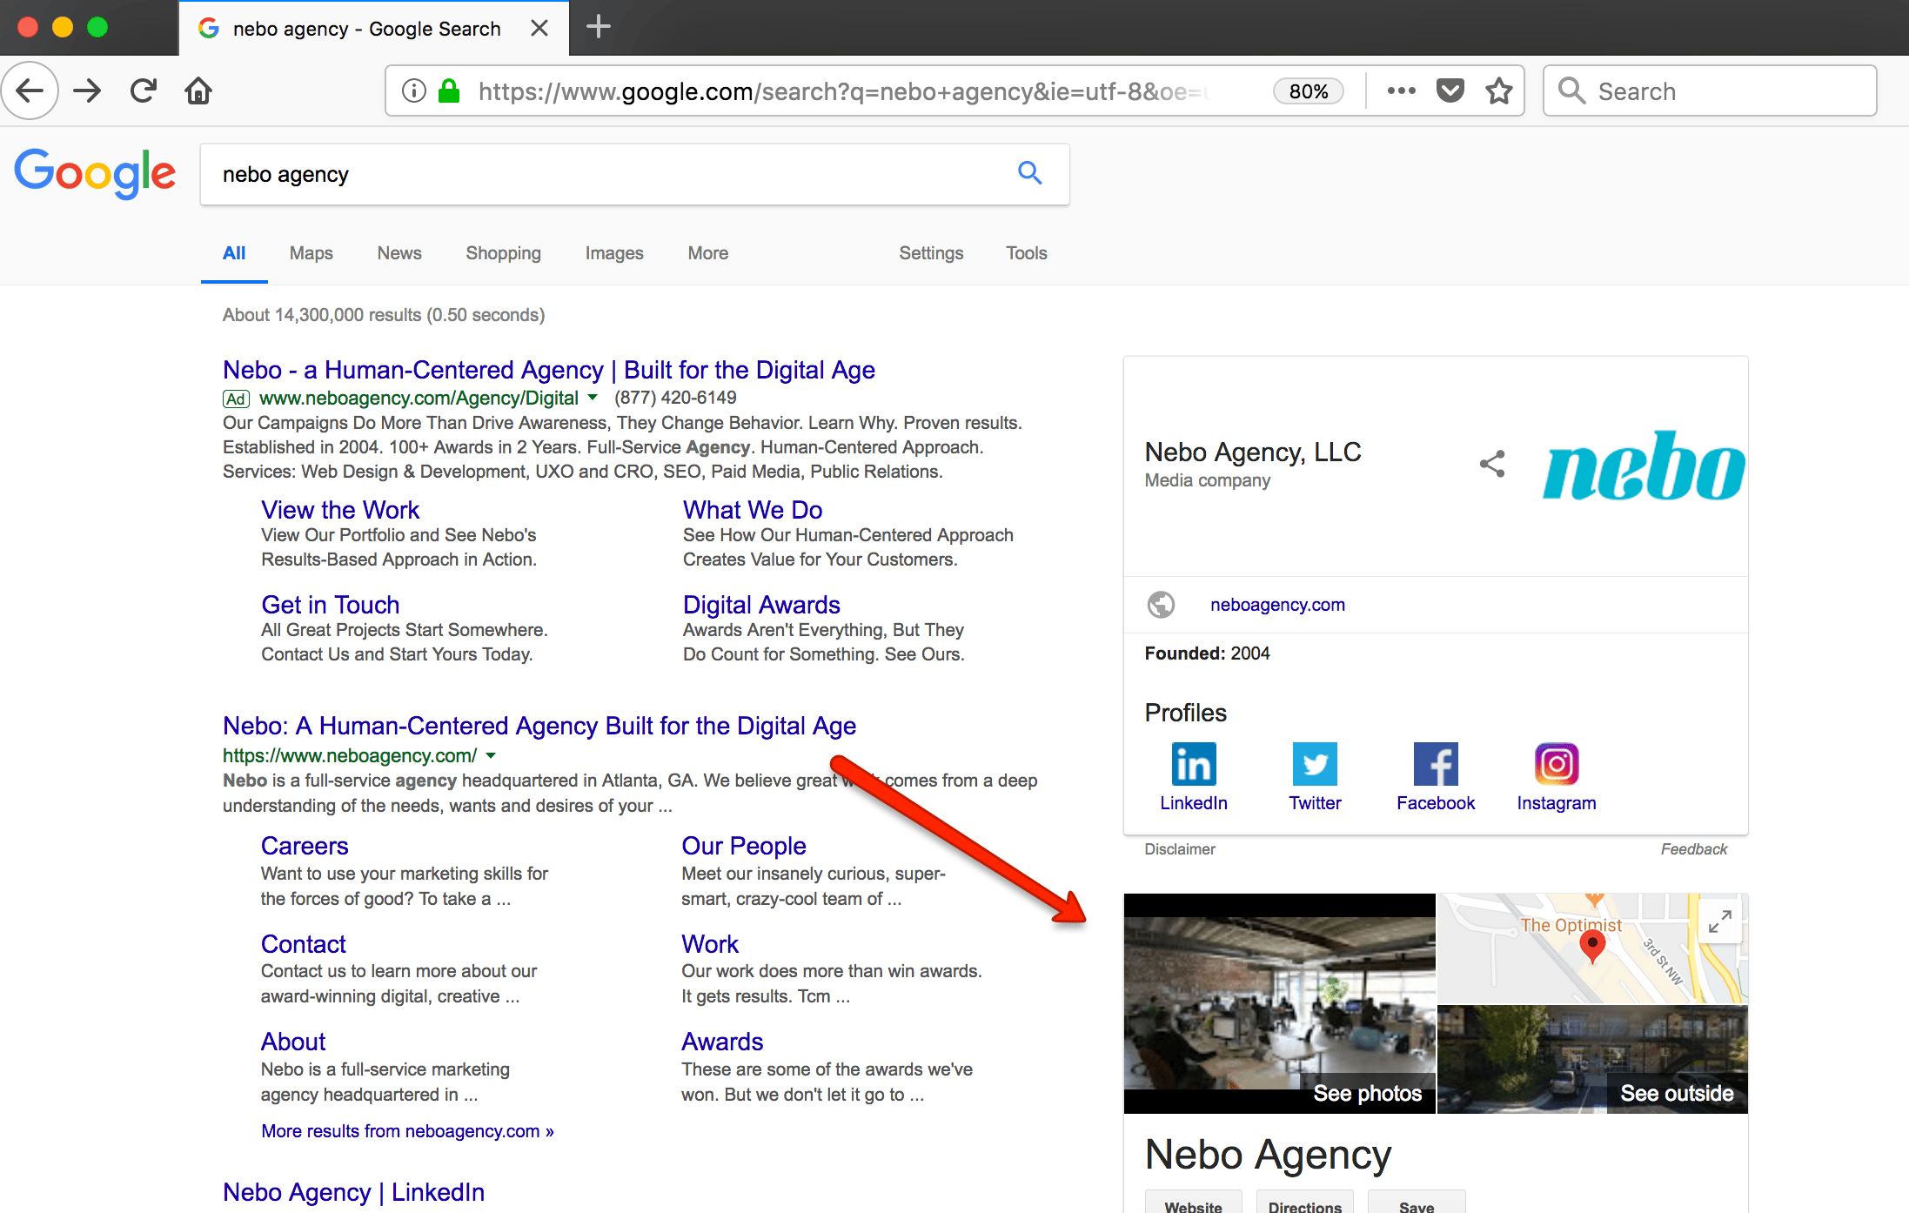
Task: Save page to Pocket icon
Action: 1450,90
